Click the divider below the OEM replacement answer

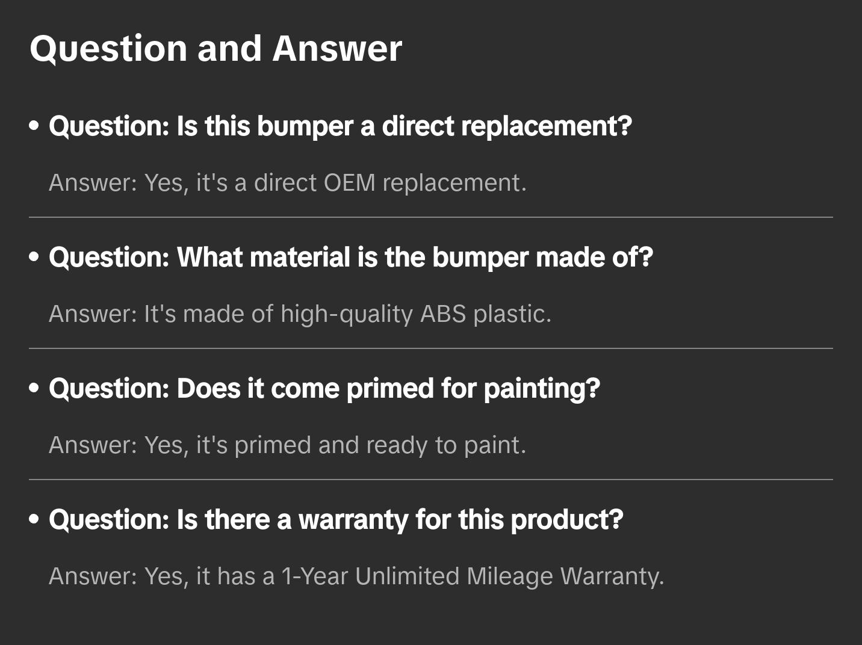430,217
